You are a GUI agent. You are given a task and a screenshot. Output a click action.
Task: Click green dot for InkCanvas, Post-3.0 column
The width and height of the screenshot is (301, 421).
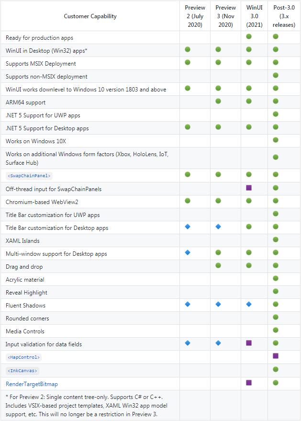tap(276, 369)
